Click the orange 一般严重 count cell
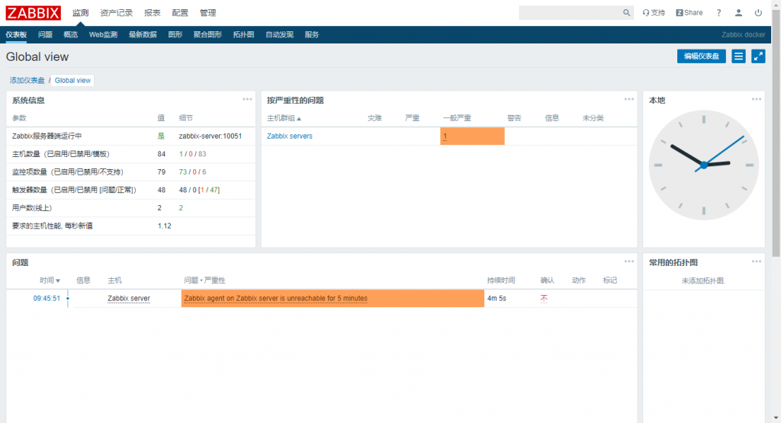This screenshot has height=423, width=781. (472, 136)
